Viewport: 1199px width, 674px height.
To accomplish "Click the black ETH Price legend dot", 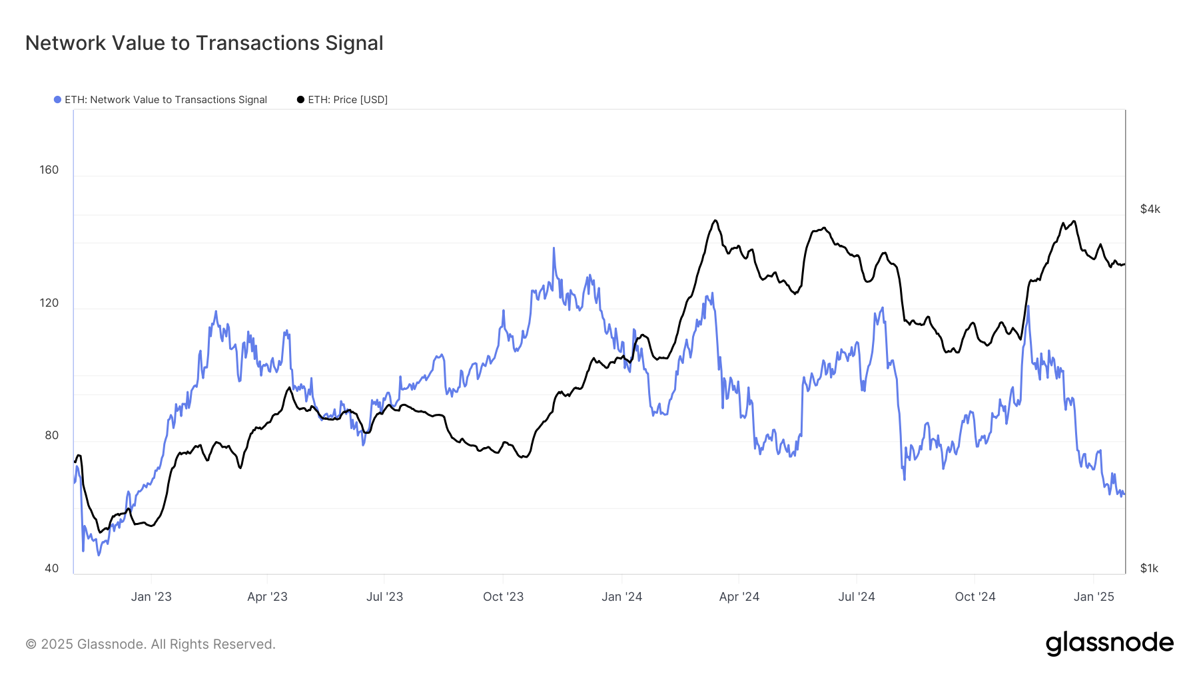I will click(x=300, y=100).
